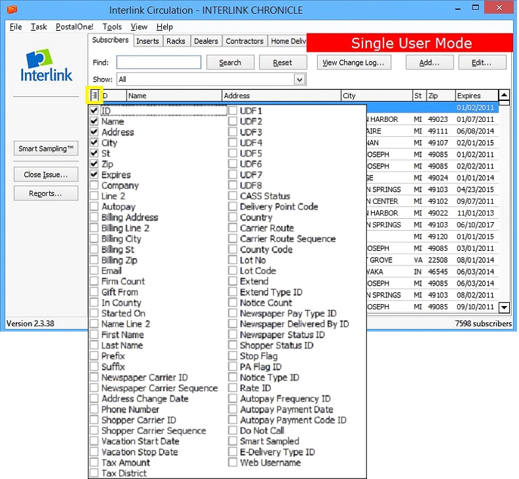Enable the Rate ID column
The width and height of the screenshot is (519, 479).
(x=233, y=388)
